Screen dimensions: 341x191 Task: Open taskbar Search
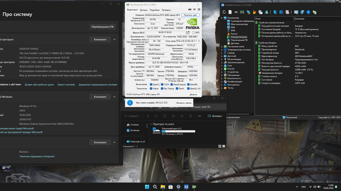(155, 187)
